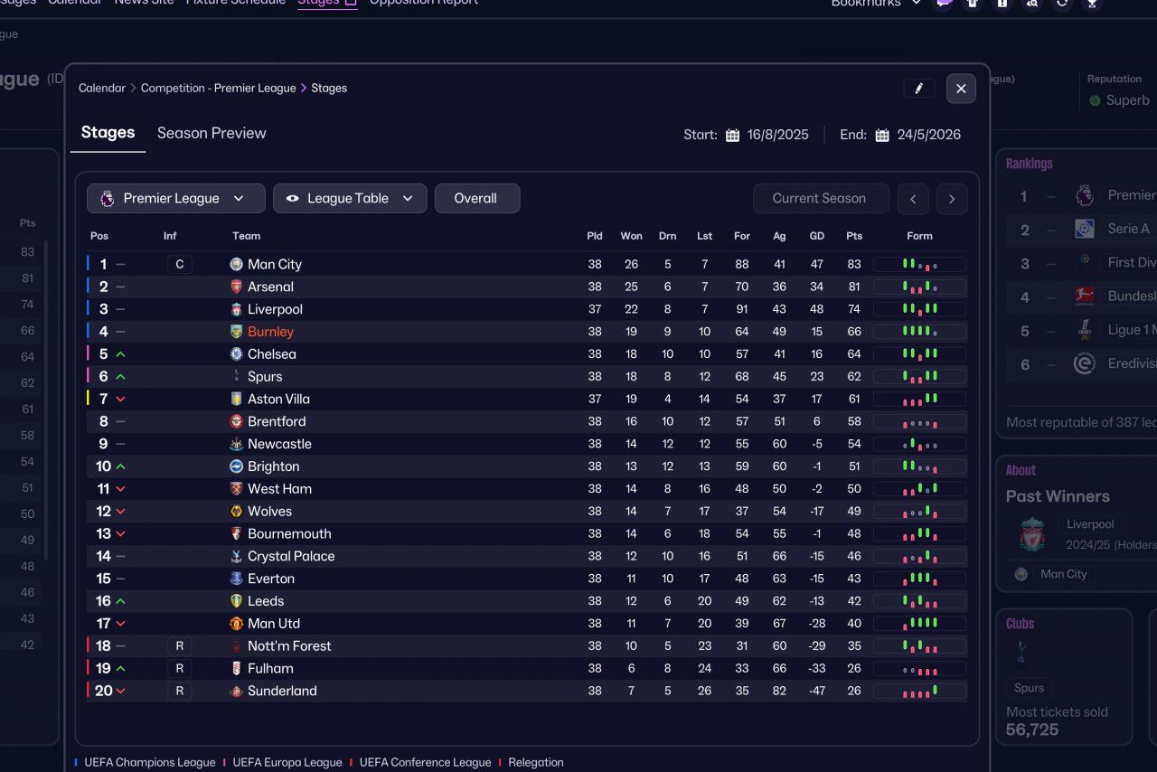Image resolution: width=1157 pixels, height=772 pixels.
Task: Click the Crystal Palace club badge
Action: [x=236, y=556]
